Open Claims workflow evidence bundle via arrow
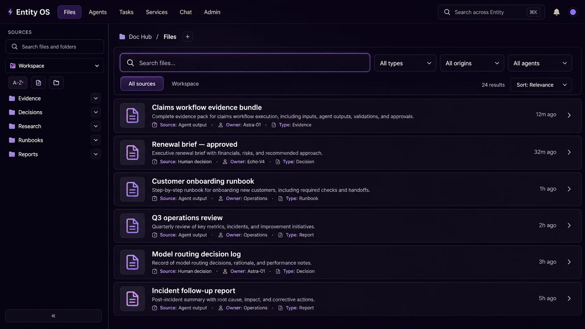The image size is (585, 329). pos(569,115)
